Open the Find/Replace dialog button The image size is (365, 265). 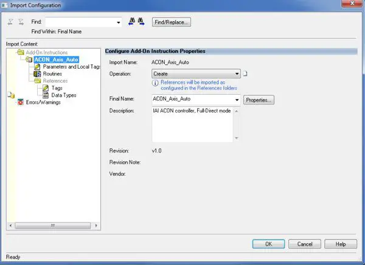click(172, 22)
